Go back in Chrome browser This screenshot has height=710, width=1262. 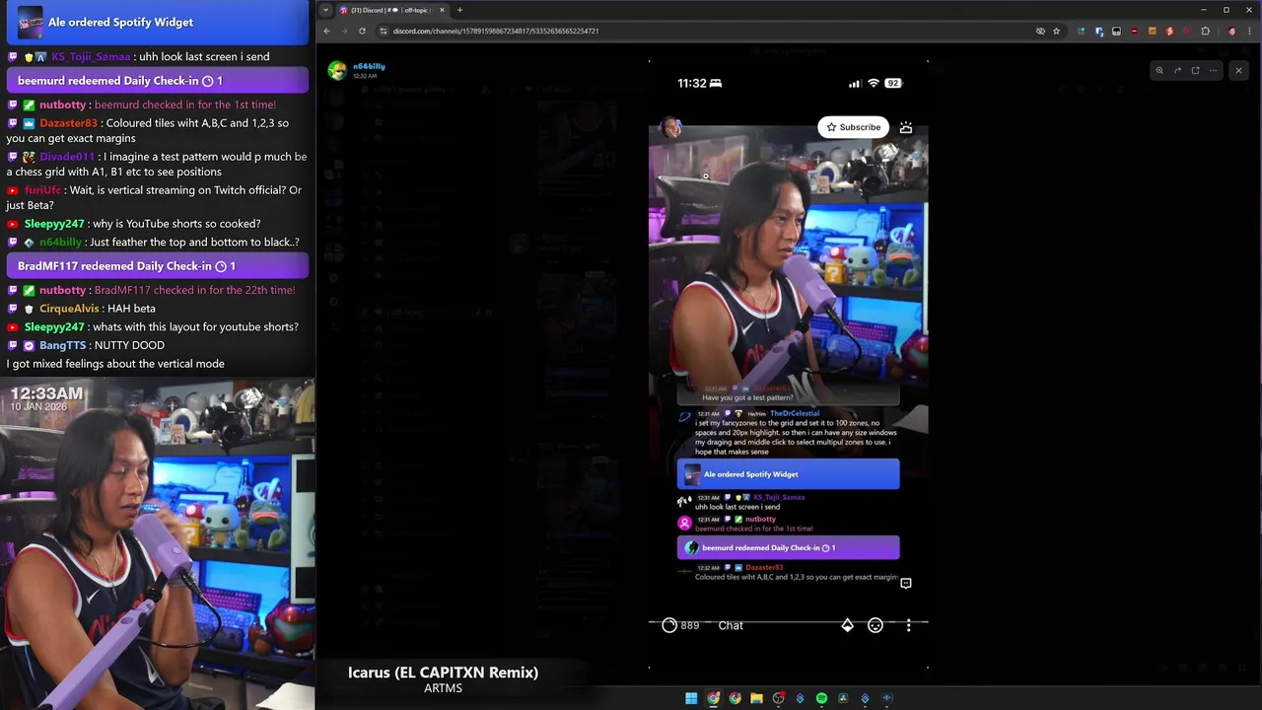(326, 31)
